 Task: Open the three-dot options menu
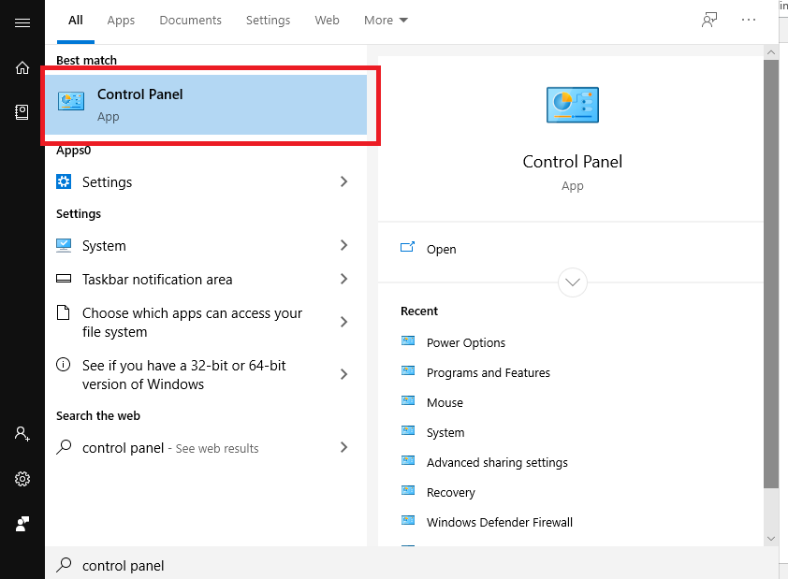pos(749,20)
